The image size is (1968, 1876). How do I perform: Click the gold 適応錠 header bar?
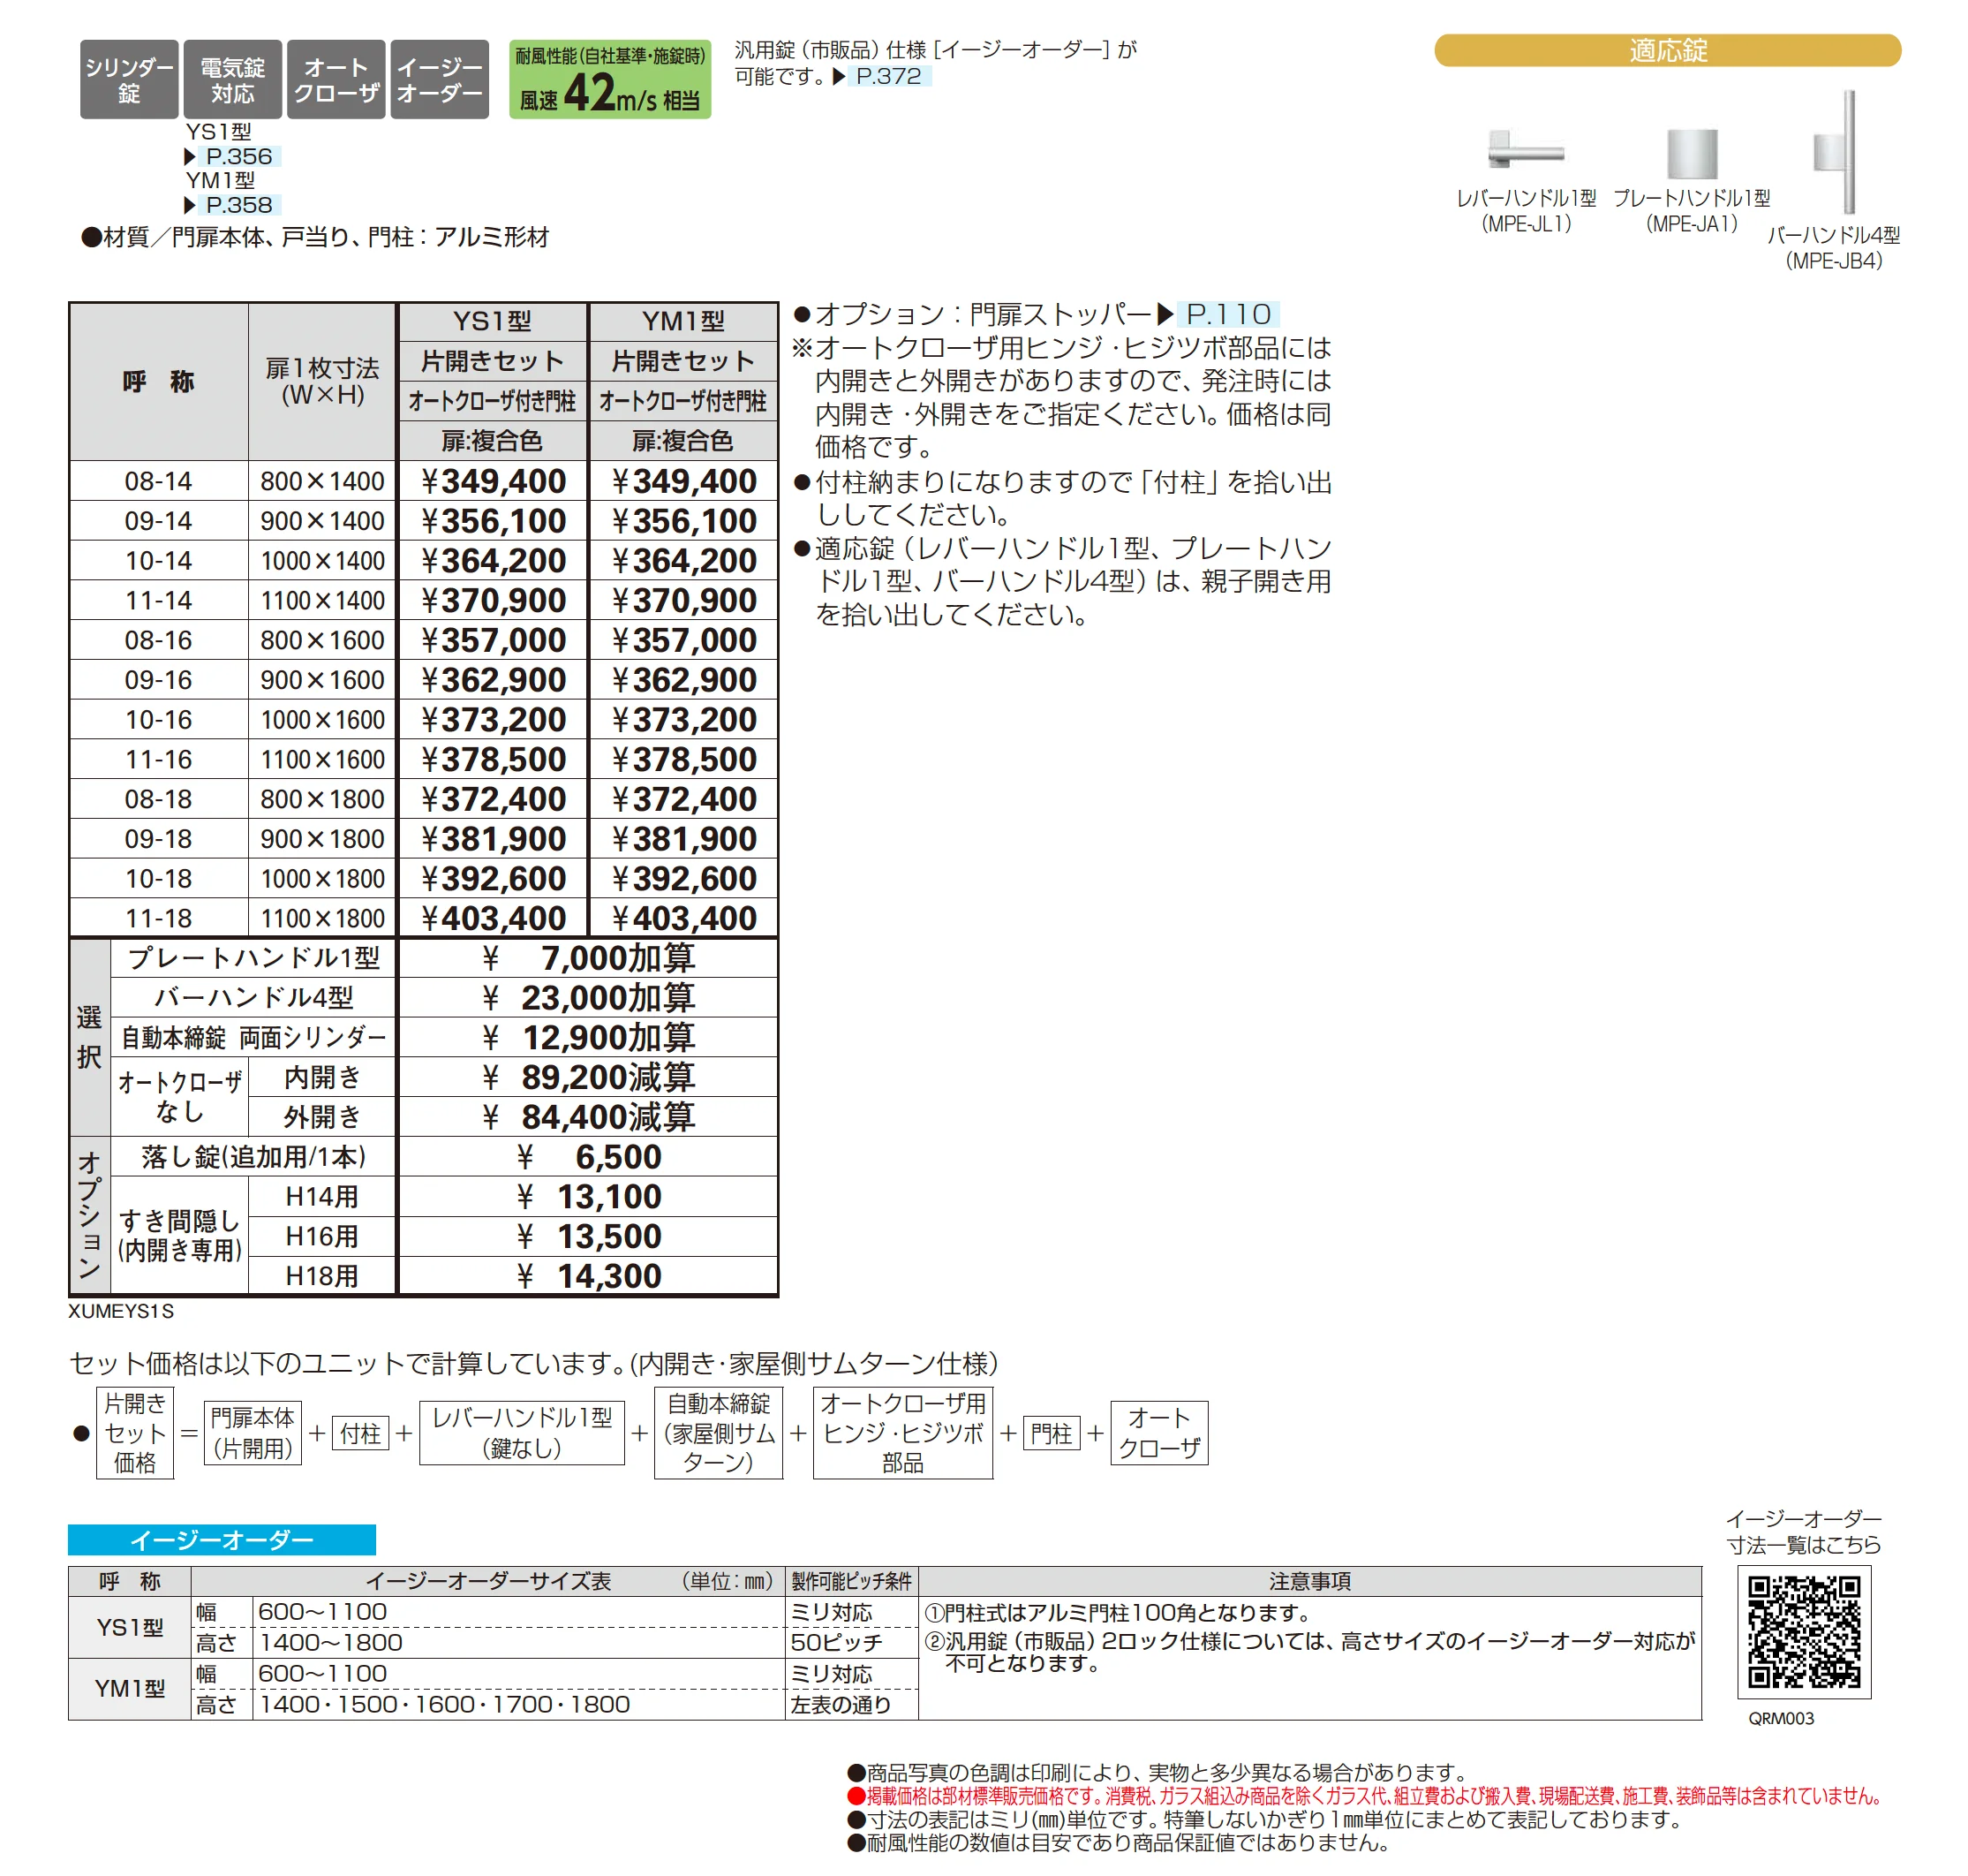[1667, 50]
